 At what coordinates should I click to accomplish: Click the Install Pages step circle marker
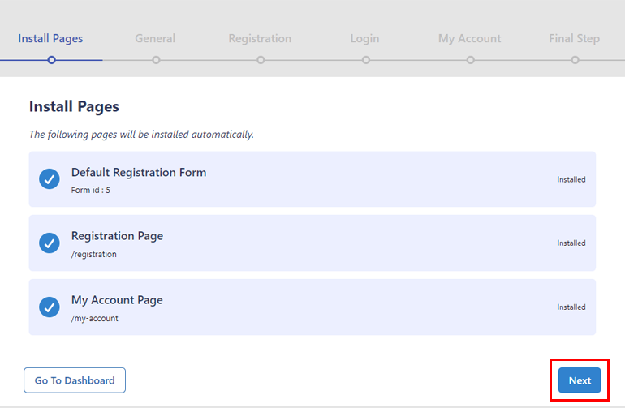pos(51,60)
